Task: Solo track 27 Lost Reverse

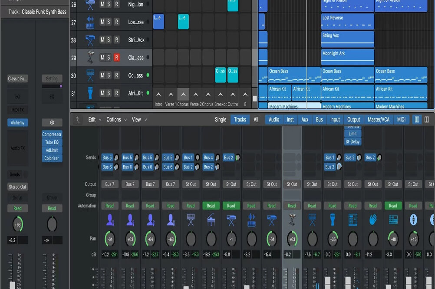Action: coord(109,22)
